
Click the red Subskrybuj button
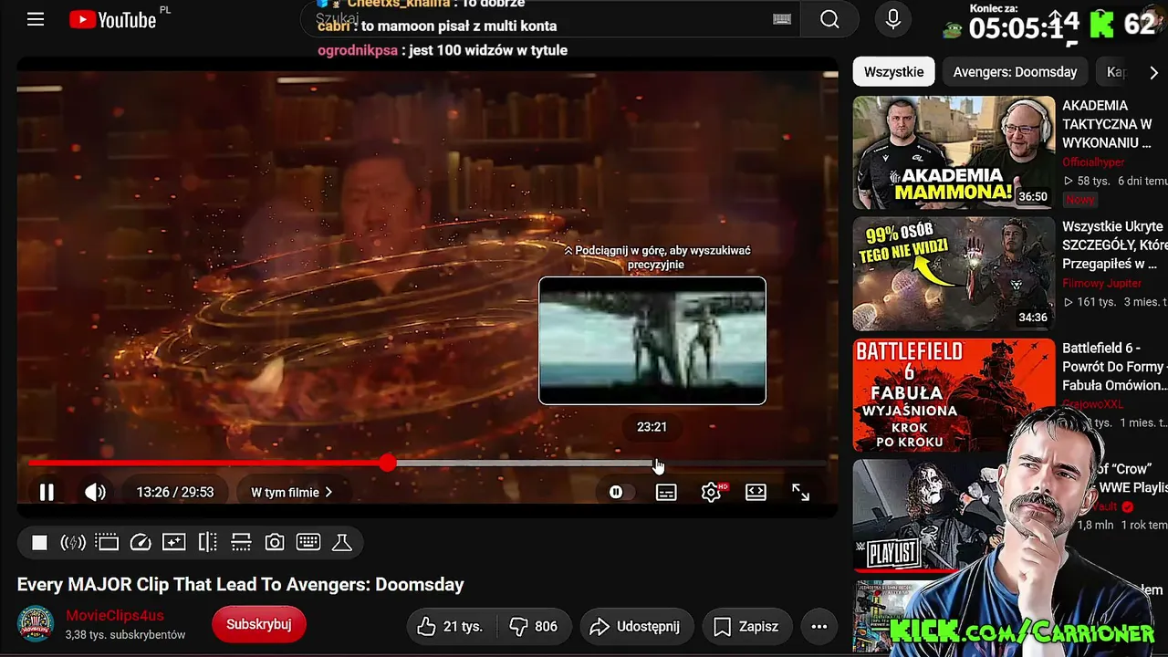pyautogui.click(x=259, y=625)
